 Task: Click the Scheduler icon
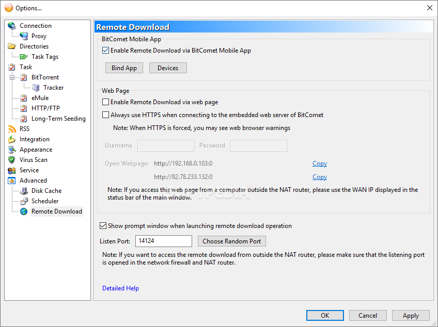[x=24, y=201]
